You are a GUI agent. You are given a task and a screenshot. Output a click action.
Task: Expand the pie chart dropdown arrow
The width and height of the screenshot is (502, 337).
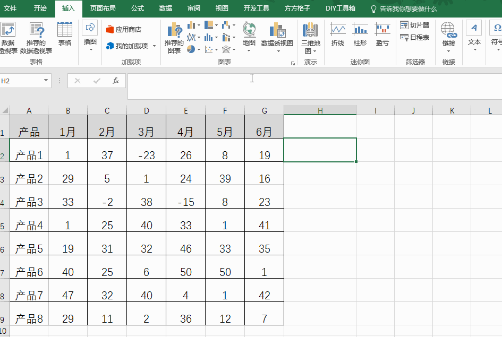tap(199, 49)
